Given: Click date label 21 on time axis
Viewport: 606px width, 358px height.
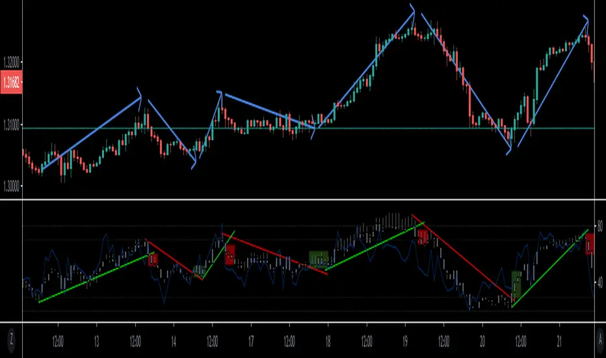Looking at the screenshot, I should click(559, 342).
